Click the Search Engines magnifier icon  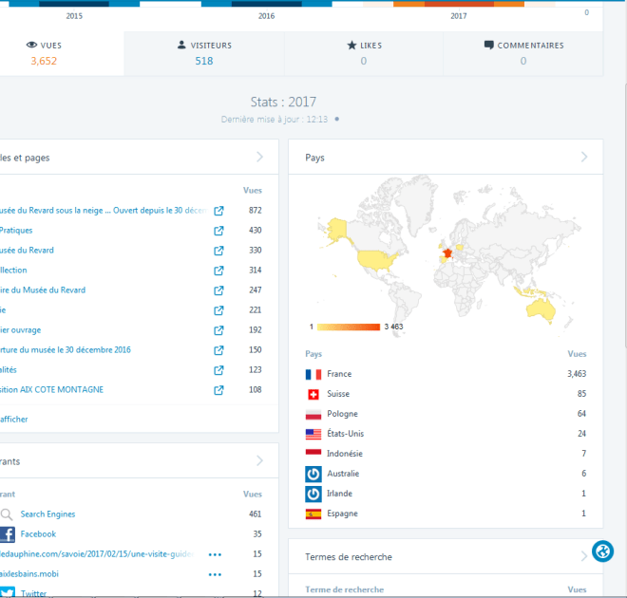(7, 514)
